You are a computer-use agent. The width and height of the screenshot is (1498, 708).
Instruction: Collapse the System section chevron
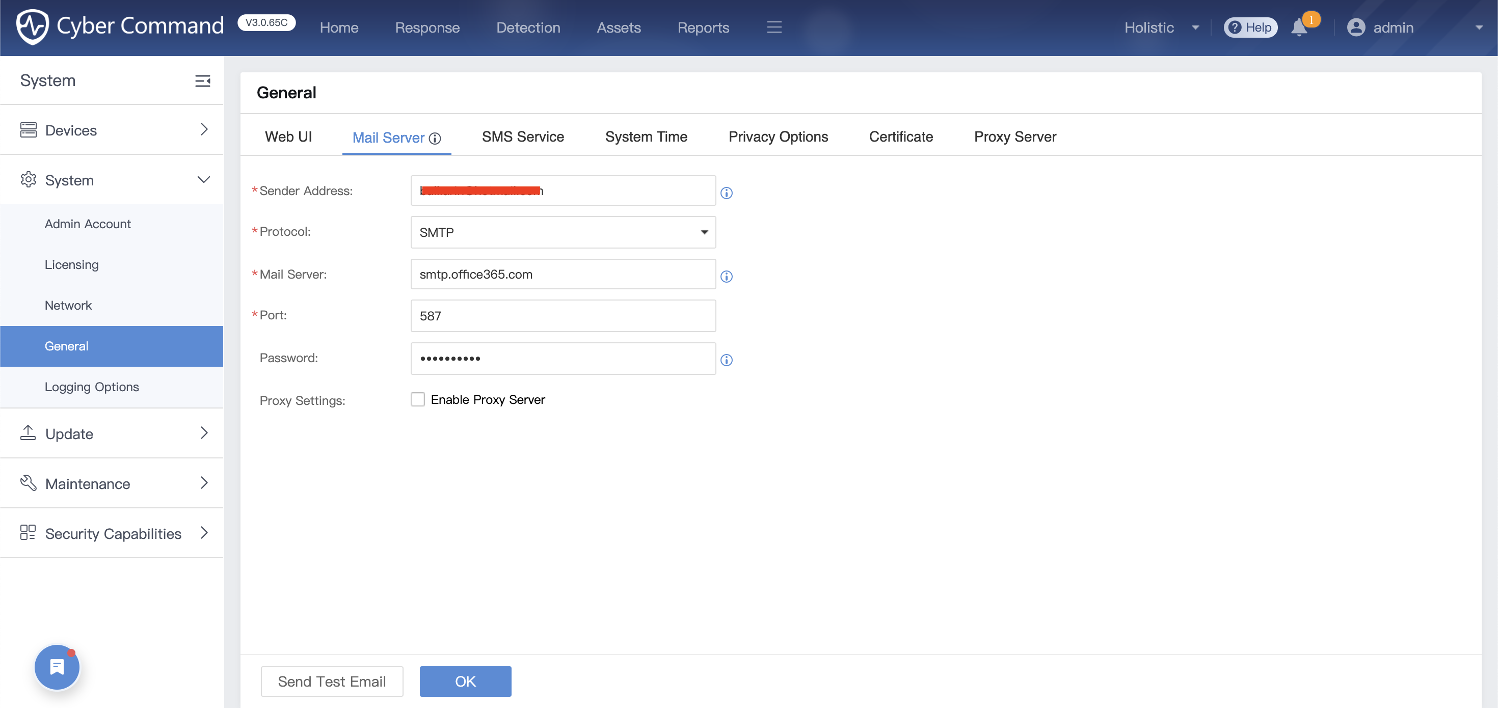click(x=203, y=180)
